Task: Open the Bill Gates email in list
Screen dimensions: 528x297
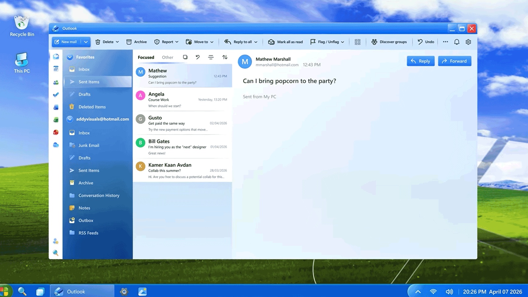Action: pos(182,147)
